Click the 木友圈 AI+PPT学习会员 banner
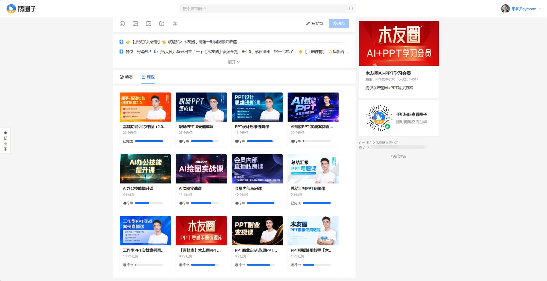This screenshot has height=281, width=547. tap(399, 43)
